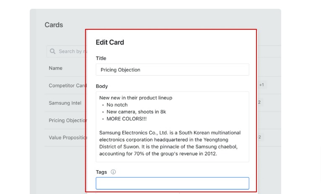
Task: Focus the Search by name field
Action: 71,52
